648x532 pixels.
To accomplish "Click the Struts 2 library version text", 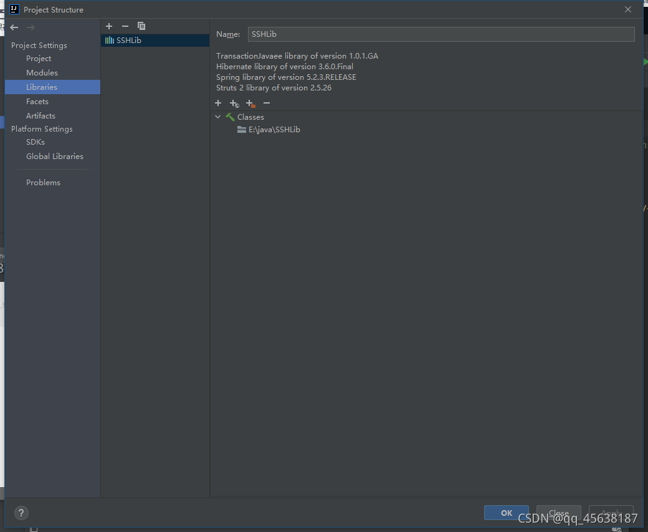I will tap(274, 88).
